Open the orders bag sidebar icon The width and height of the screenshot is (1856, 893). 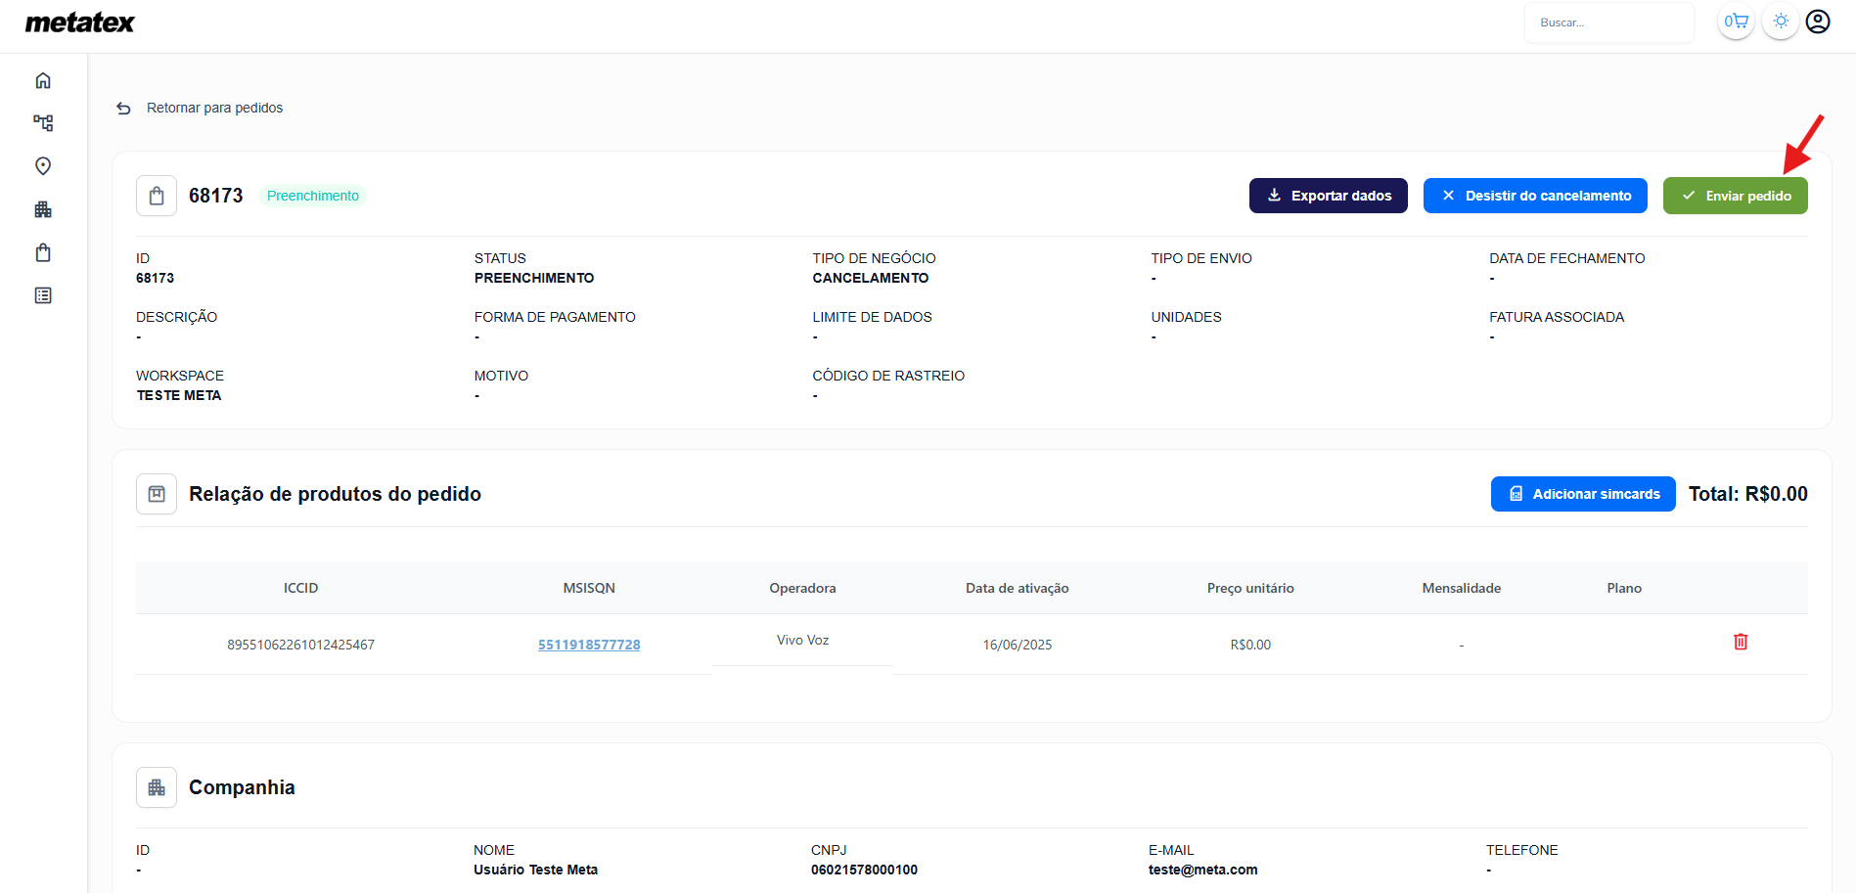click(43, 252)
